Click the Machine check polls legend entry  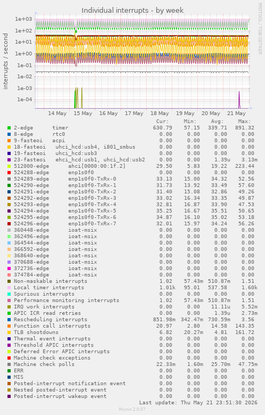[44, 364]
